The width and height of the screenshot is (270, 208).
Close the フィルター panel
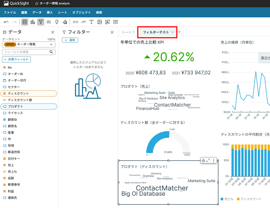[112, 32]
